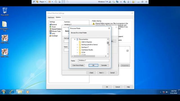The height and width of the screenshot is (101, 180).
Task: Select Unity in Settings list
Action: 52,34
